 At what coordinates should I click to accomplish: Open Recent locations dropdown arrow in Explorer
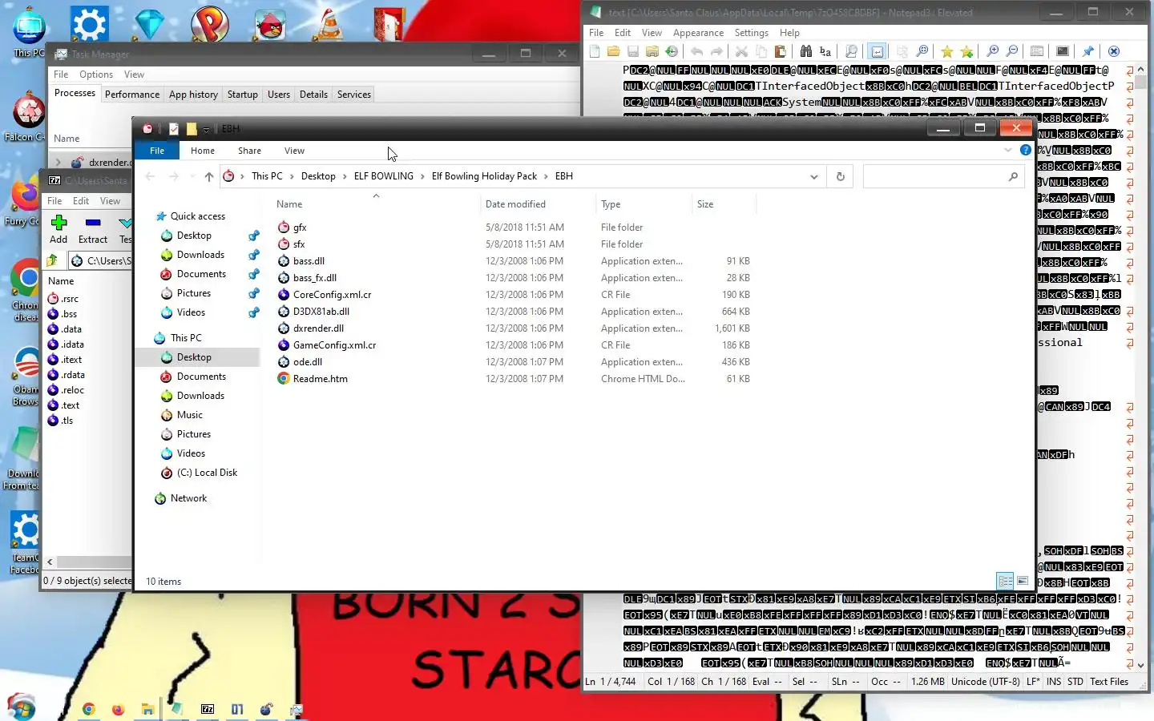[192, 176]
